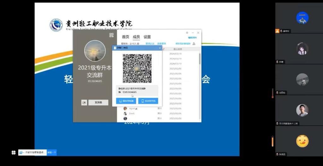Click the avatar of member Devil
Screen dimensions: 323x166
[125, 113]
